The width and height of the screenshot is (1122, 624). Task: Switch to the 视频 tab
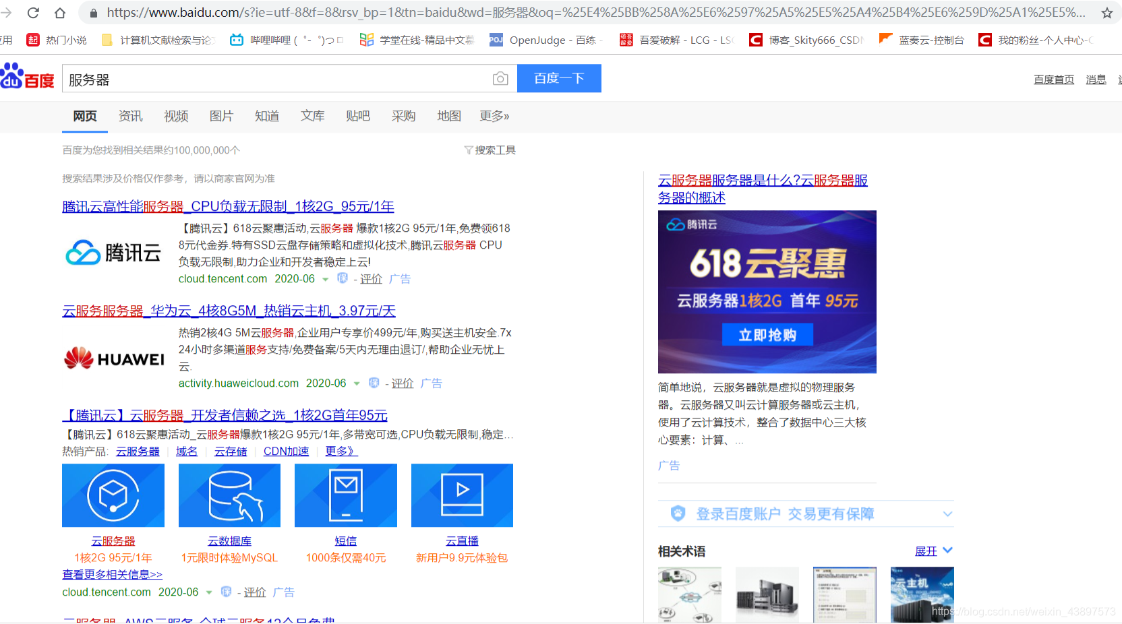(x=176, y=116)
